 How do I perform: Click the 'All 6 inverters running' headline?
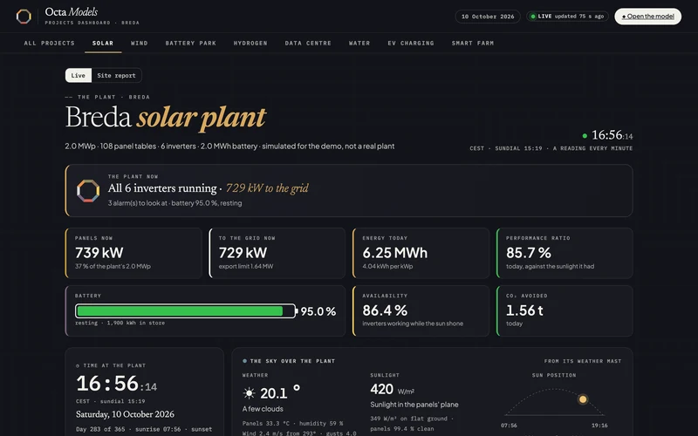162,188
